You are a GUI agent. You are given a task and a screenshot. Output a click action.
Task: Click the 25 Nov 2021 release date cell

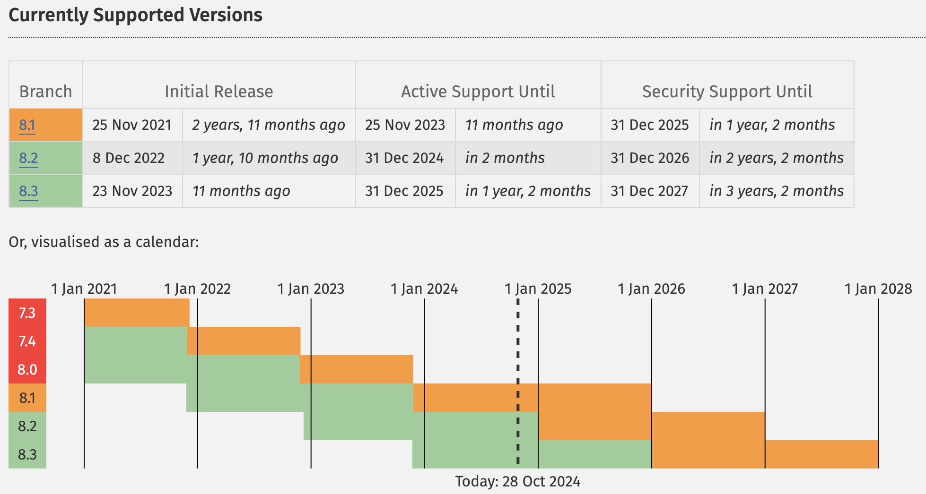[132, 125]
